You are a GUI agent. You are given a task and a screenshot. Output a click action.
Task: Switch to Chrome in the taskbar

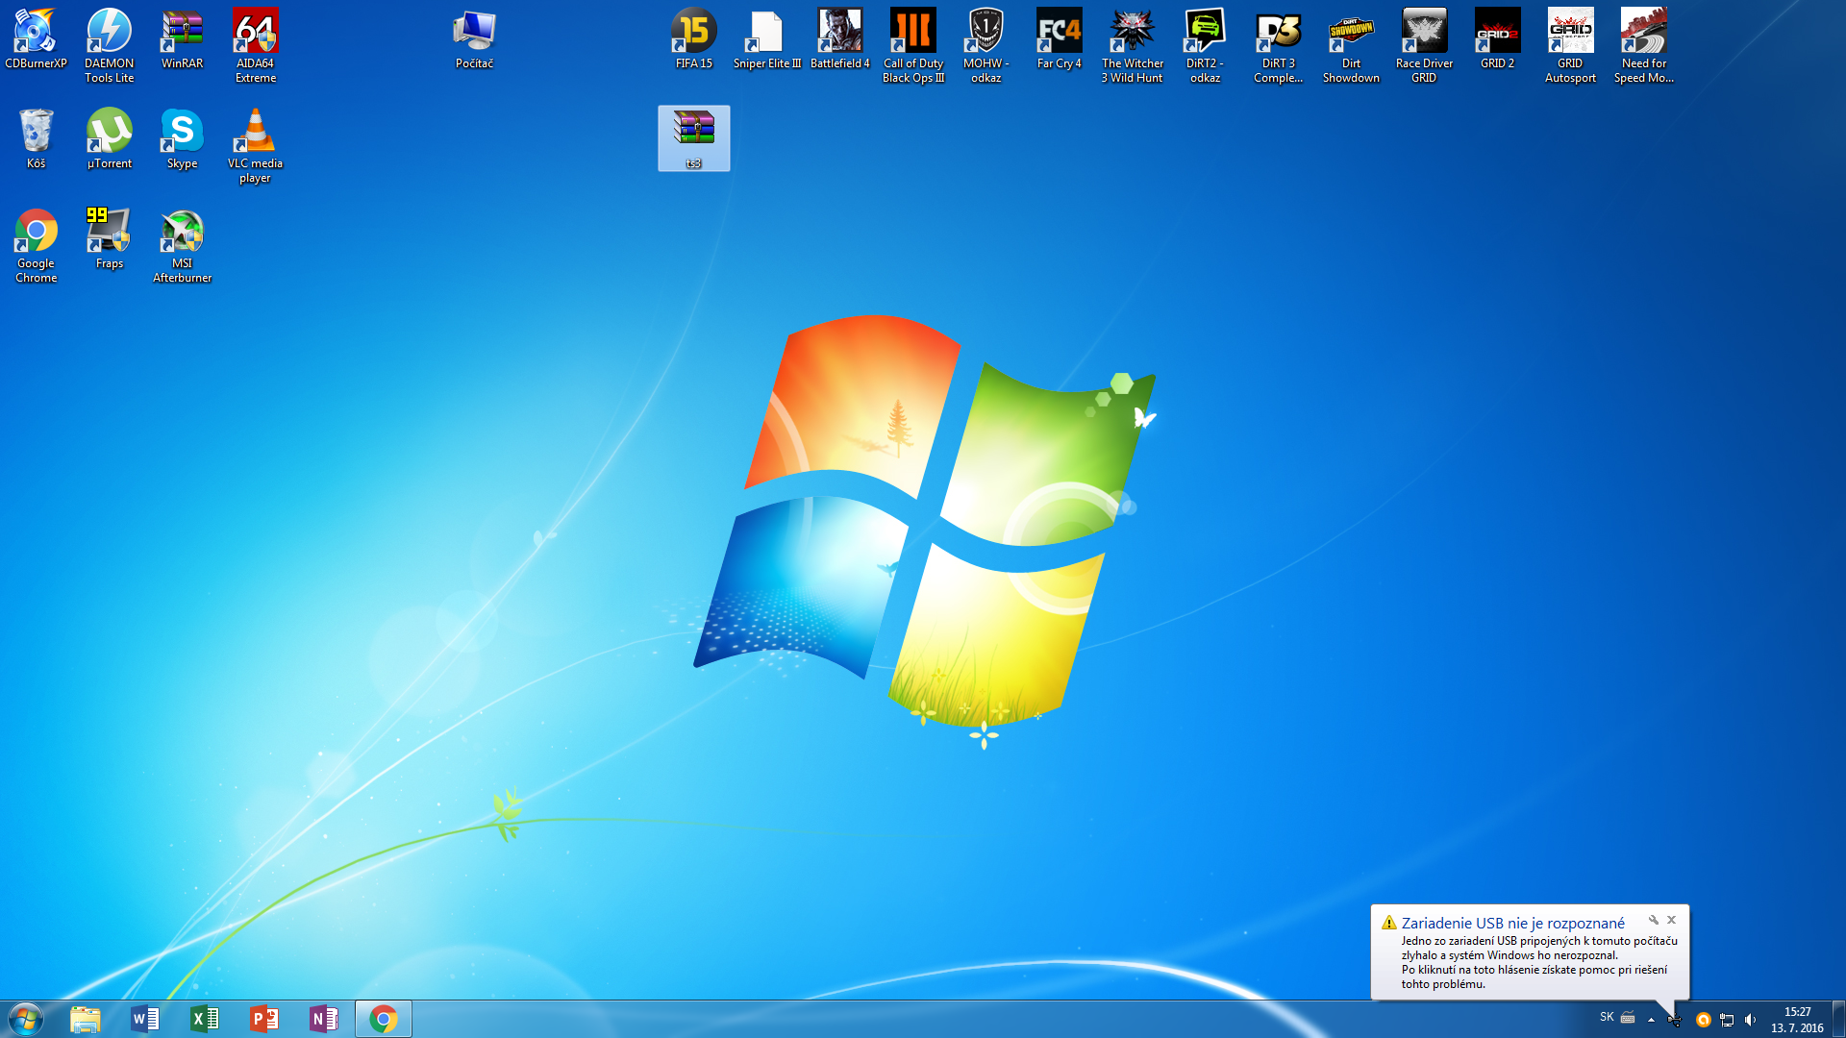click(384, 1019)
